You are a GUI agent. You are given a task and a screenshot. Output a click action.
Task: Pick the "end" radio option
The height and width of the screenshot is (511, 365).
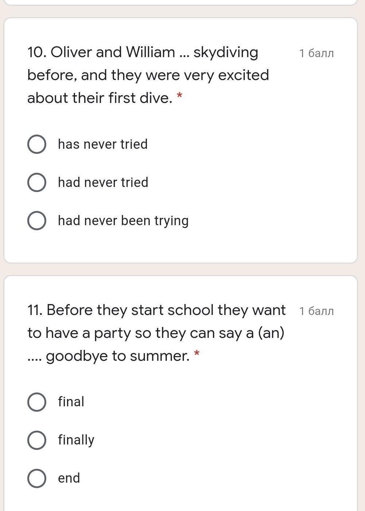[37, 478]
